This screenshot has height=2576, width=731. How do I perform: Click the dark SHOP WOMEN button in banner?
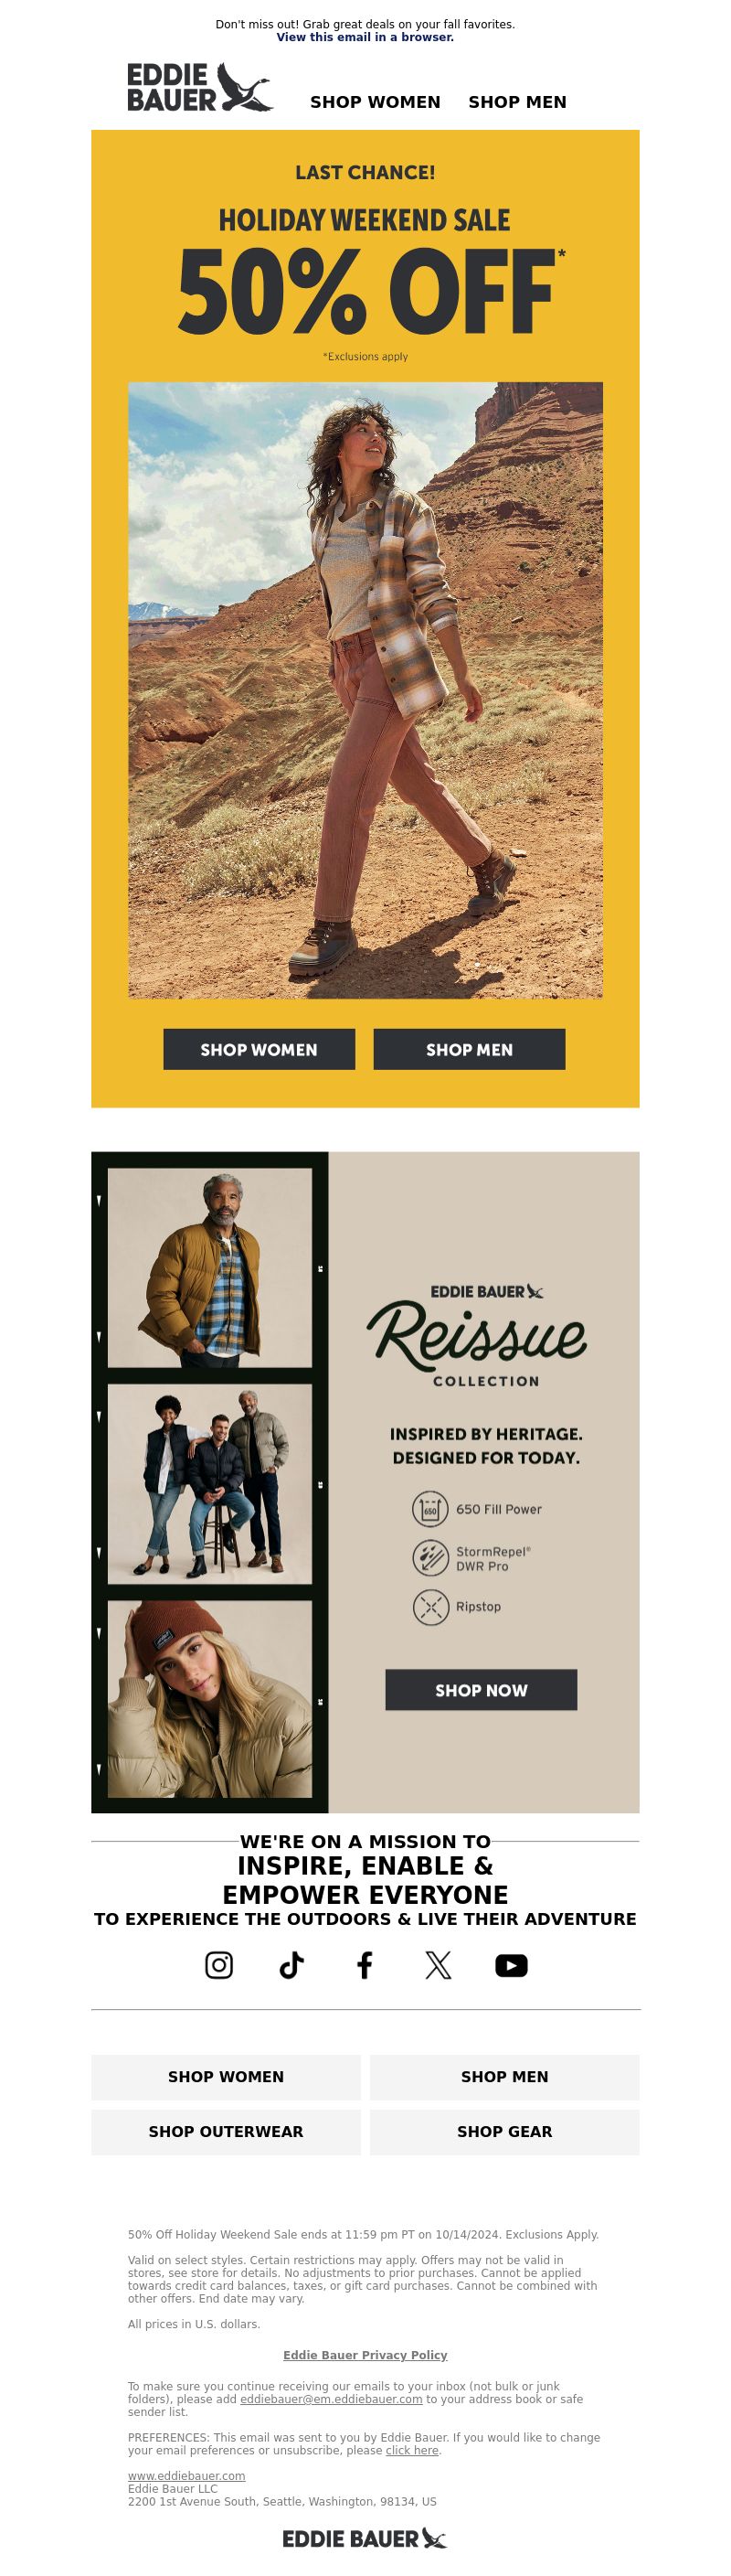259,1049
